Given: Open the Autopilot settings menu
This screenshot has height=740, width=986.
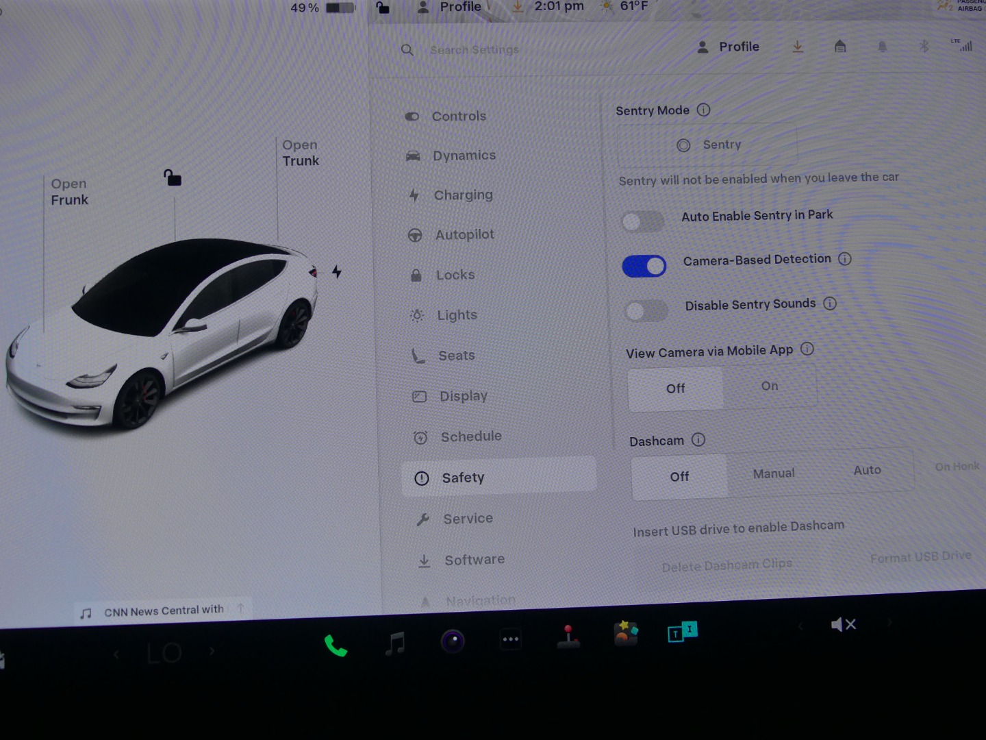Looking at the screenshot, I should 464,235.
